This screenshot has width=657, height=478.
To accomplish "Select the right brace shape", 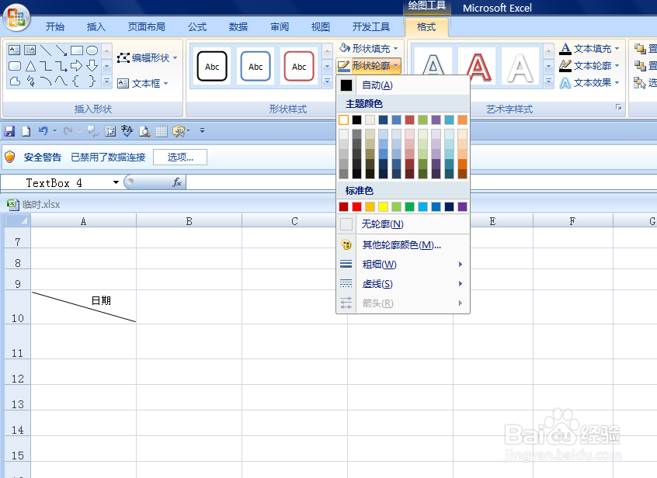I will 92,81.
